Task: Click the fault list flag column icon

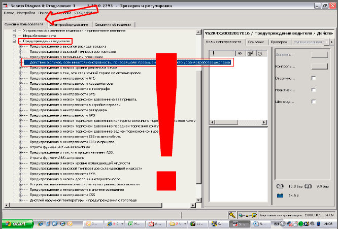Action: click(x=249, y=52)
